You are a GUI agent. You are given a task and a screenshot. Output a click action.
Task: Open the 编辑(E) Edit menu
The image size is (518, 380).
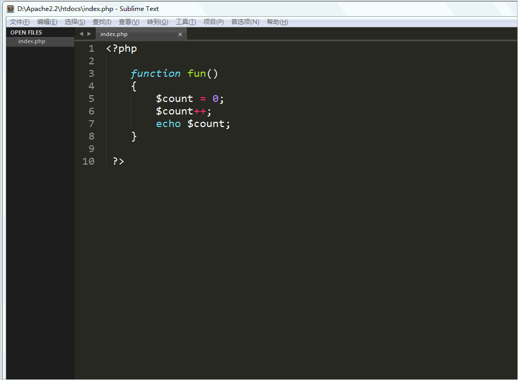tap(47, 22)
